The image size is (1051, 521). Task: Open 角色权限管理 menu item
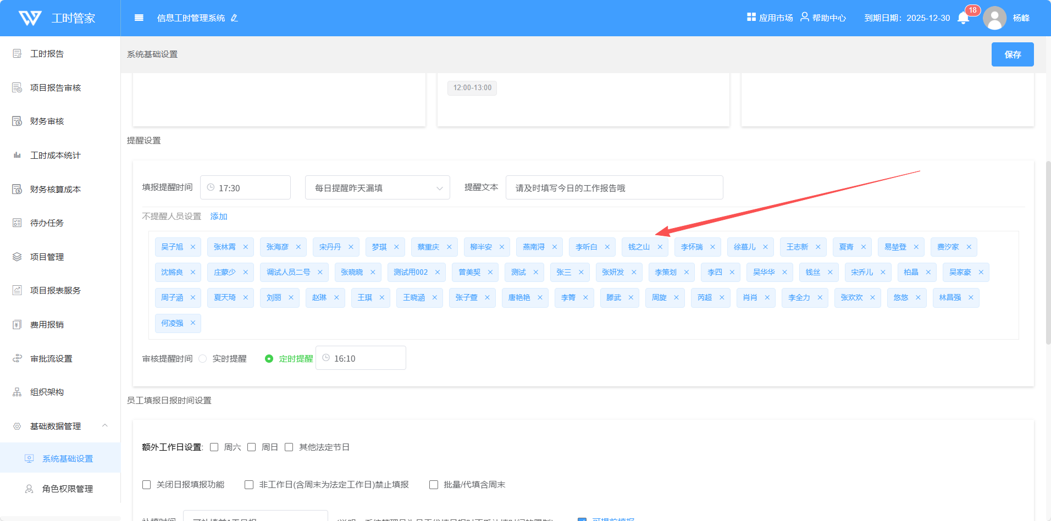[67, 489]
